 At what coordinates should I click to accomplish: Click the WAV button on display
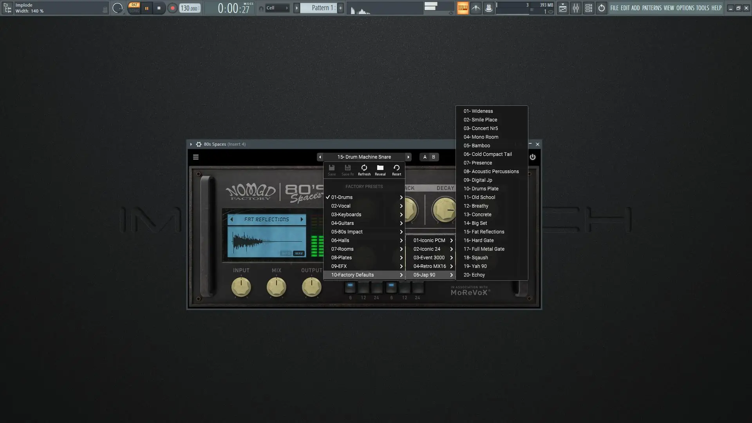pyautogui.click(x=299, y=253)
